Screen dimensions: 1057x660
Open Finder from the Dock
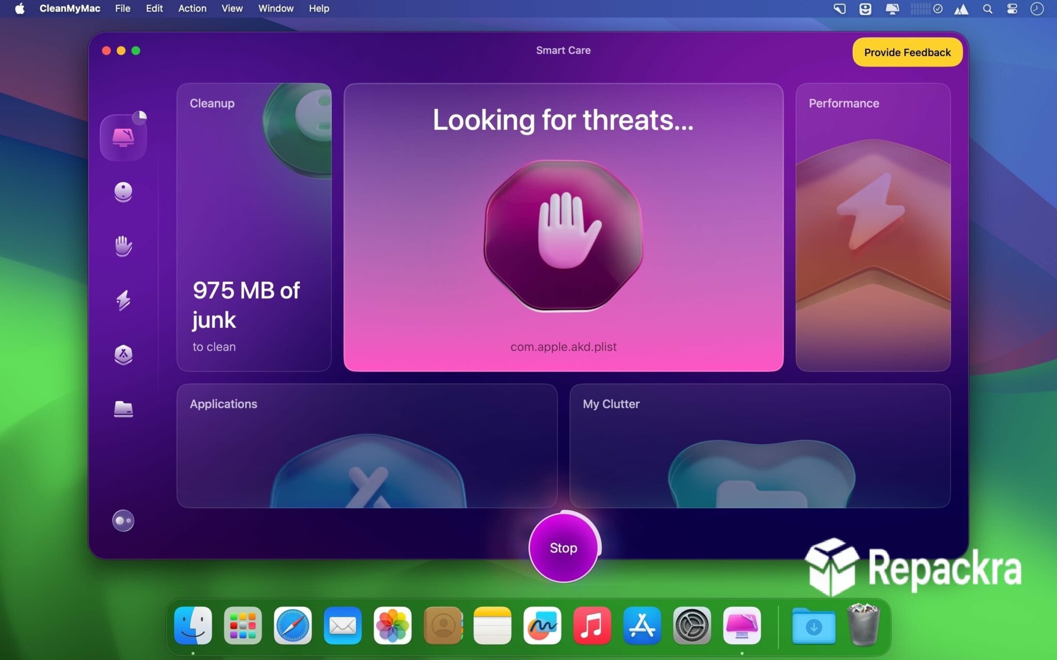click(x=193, y=625)
